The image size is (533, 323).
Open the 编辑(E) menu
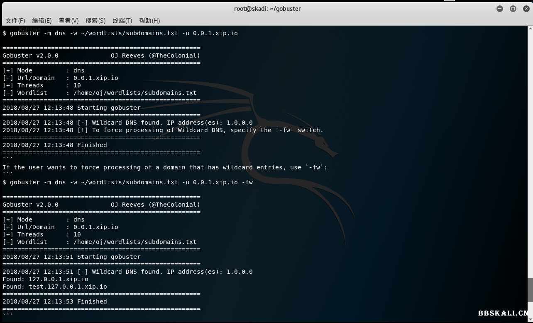coord(42,20)
